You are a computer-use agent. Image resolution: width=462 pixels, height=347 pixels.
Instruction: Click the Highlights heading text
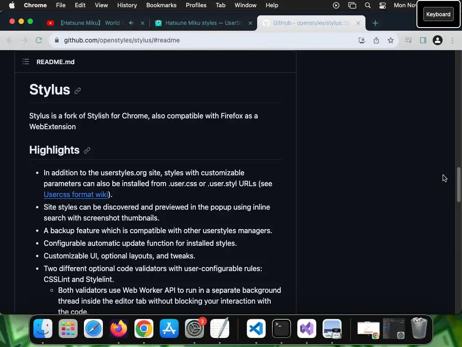tap(54, 150)
